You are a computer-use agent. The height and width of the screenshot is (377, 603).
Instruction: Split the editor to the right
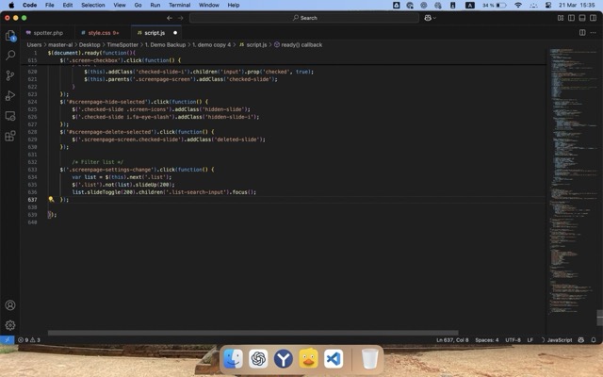(580, 32)
